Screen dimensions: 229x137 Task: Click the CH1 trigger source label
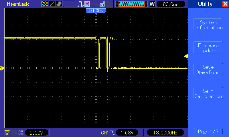105,133
